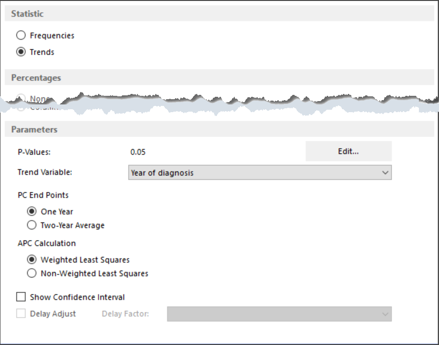This screenshot has width=439, height=345.
Task: Open the Trend Variable dropdown
Action: pos(386,172)
